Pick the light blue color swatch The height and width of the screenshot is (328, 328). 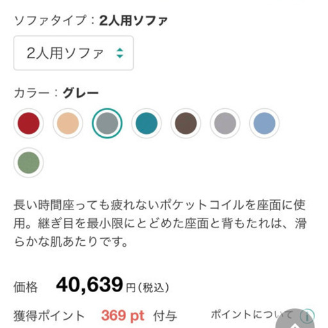click(265, 123)
